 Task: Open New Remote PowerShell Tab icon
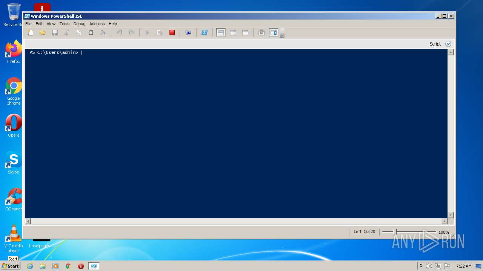tap(188, 33)
